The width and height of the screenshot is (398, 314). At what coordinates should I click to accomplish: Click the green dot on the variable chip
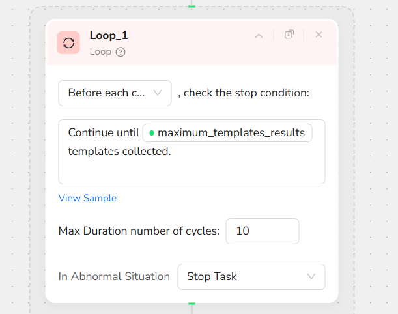pos(152,133)
